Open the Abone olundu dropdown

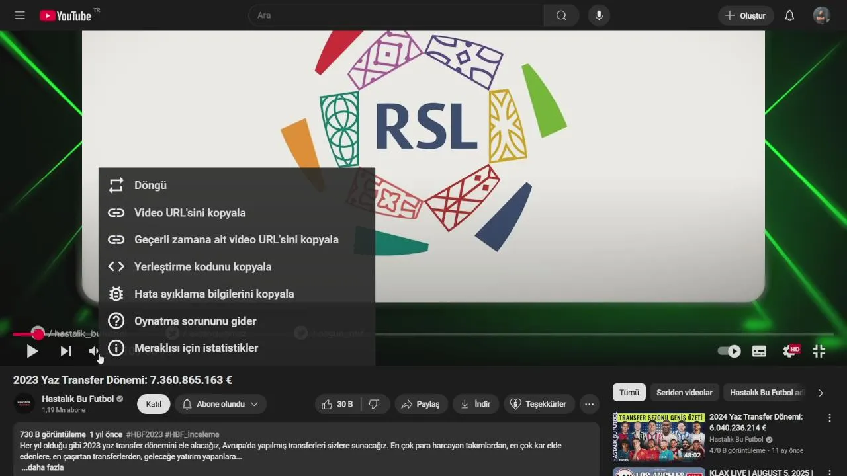pyautogui.click(x=220, y=404)
